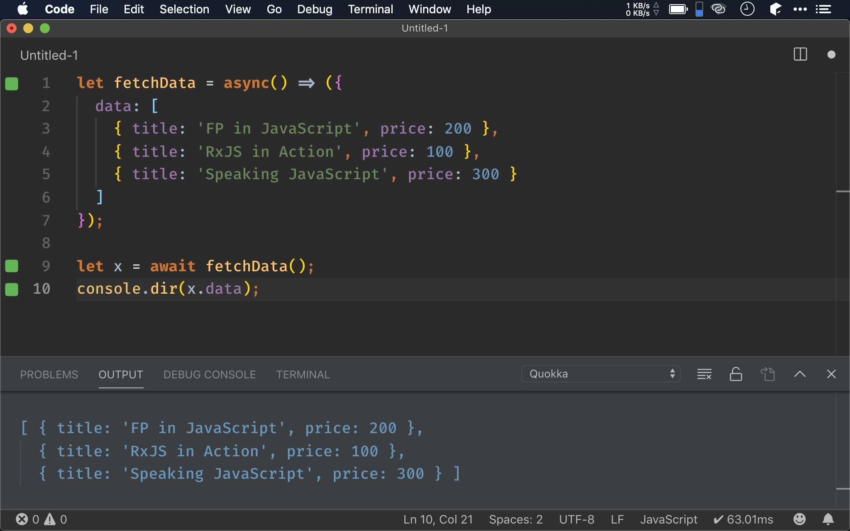Click the unsaved changes dot icon
Viewport: 850px width, 531px height.
pos(831,54)
